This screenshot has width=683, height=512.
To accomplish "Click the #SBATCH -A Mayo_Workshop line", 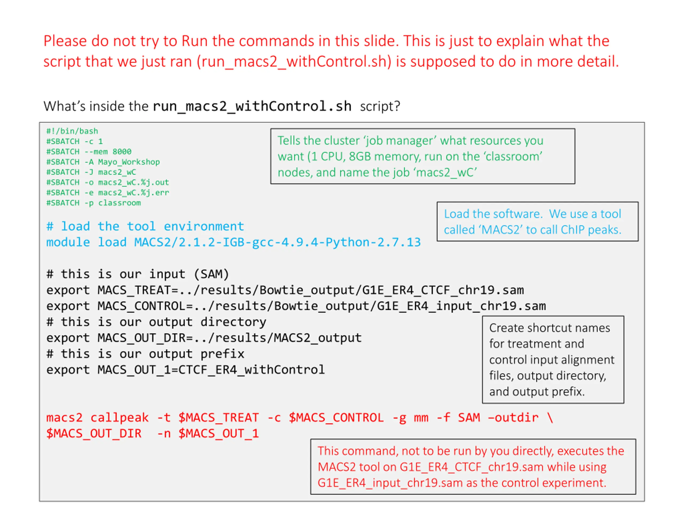I will pyautogui.click(x=103, y=162).
